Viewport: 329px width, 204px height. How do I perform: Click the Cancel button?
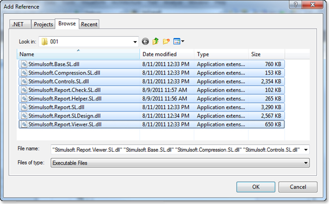click(298, 187)
